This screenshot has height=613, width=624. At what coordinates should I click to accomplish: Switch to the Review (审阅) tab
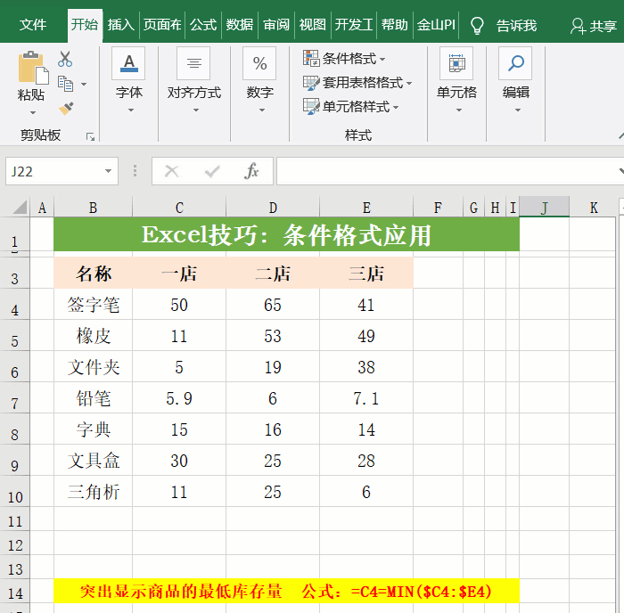click(276, 25)
